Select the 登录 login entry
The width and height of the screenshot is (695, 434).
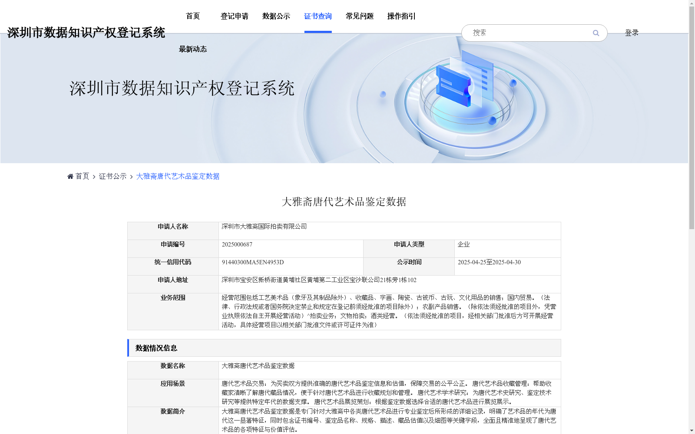tap(632, 32)
